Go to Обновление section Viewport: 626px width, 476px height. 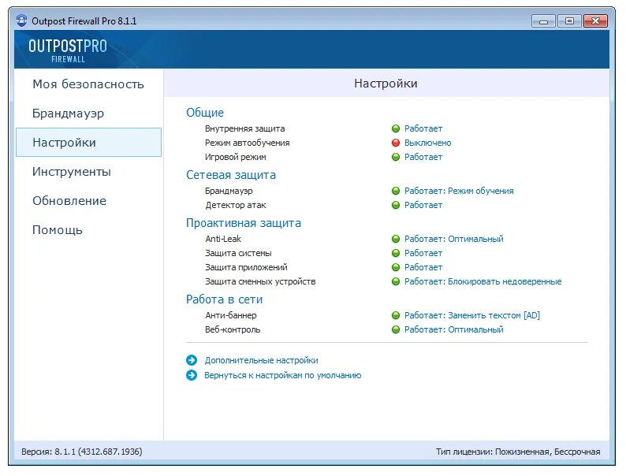pyautogui.click(x=69, y=201)
